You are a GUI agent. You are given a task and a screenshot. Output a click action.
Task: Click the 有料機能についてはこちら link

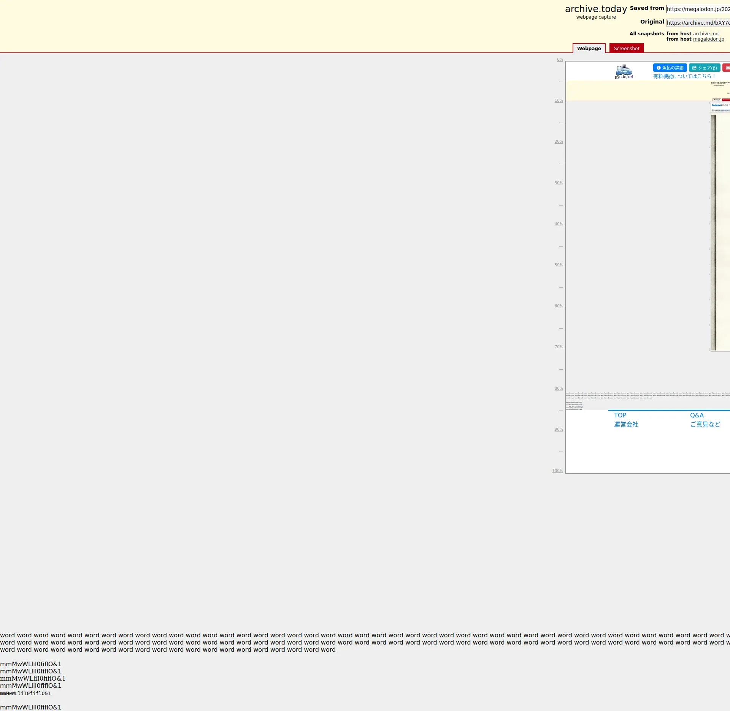(x=684, y=76)
